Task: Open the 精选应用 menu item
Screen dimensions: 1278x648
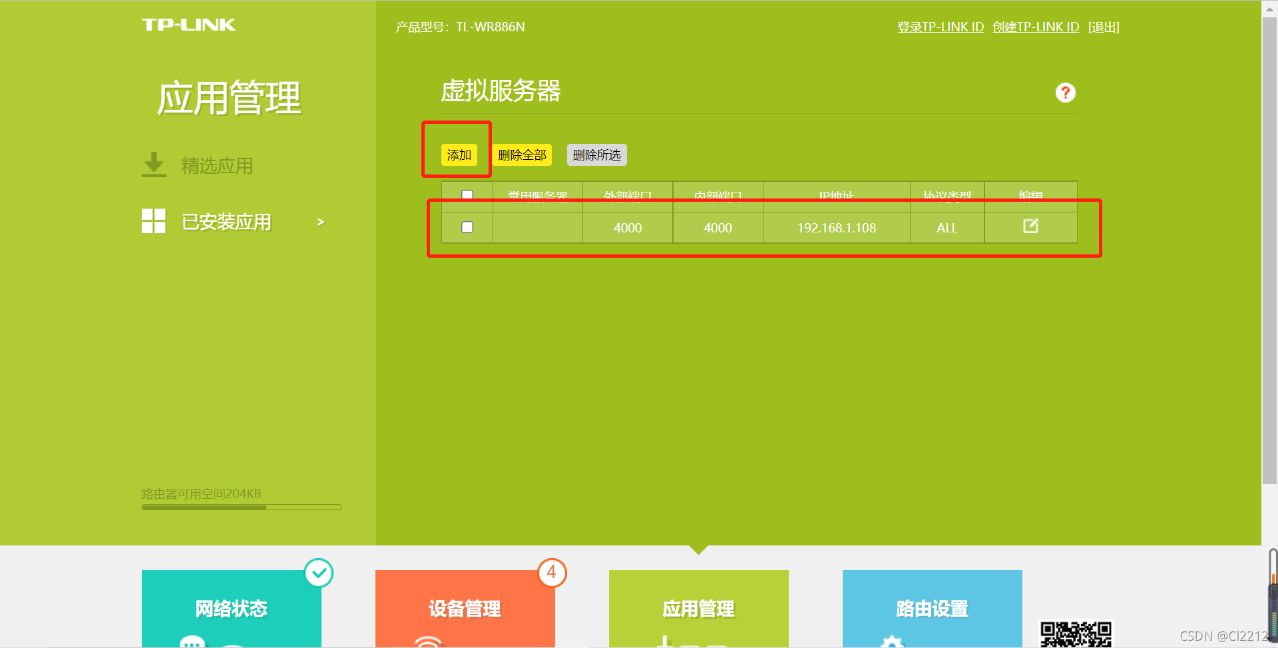Action: point(217,165)
